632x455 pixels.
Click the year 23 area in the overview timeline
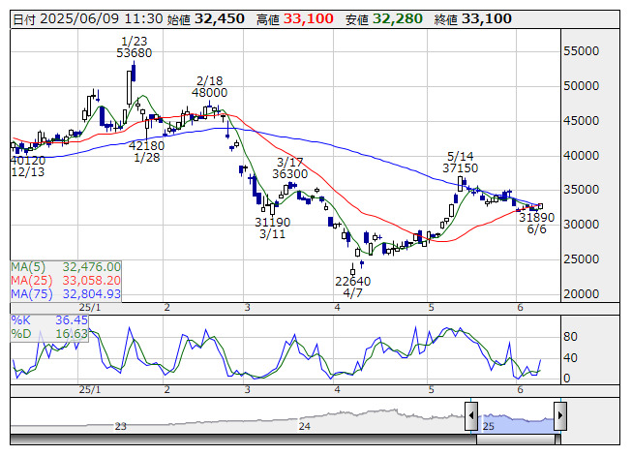coord(121,426)
